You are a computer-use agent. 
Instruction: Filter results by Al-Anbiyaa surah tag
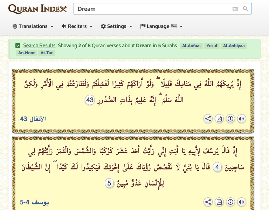point(234,46)
